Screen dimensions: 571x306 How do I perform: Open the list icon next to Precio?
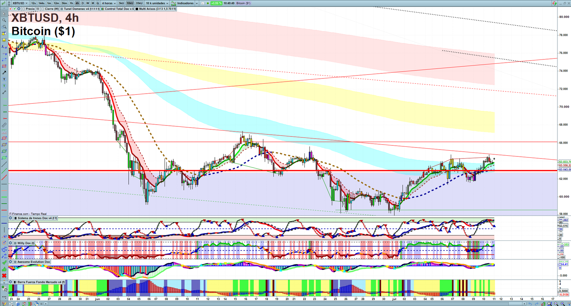(38, 9)
